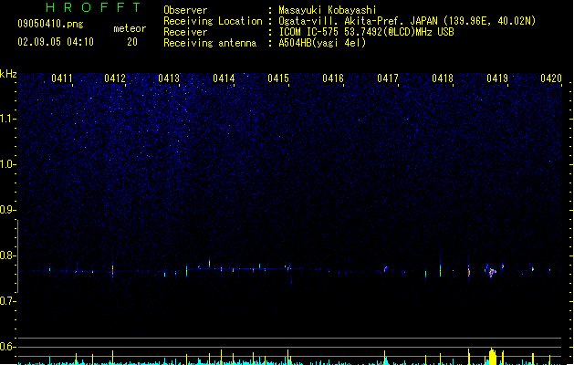Click the 0420 time marker
574x365 pixels.
(551, 78)
